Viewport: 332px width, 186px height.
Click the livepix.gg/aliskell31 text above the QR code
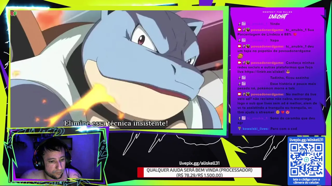pyautogui.click(x=306, y=140)
